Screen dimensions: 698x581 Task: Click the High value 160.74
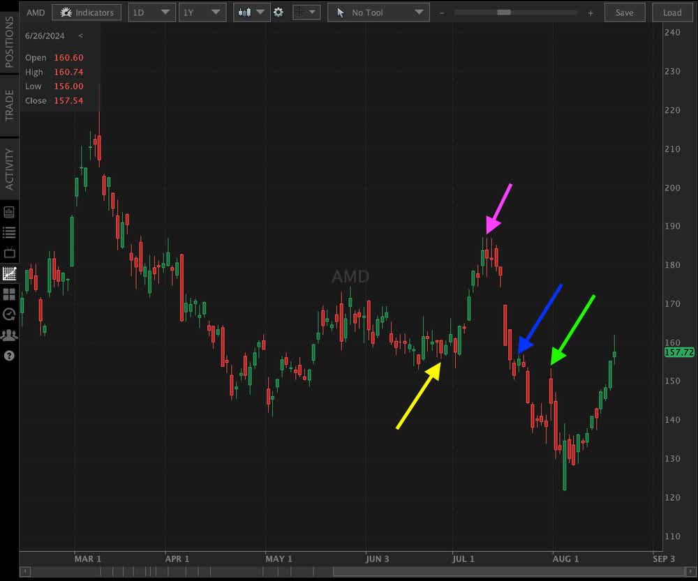click(68, 72)
